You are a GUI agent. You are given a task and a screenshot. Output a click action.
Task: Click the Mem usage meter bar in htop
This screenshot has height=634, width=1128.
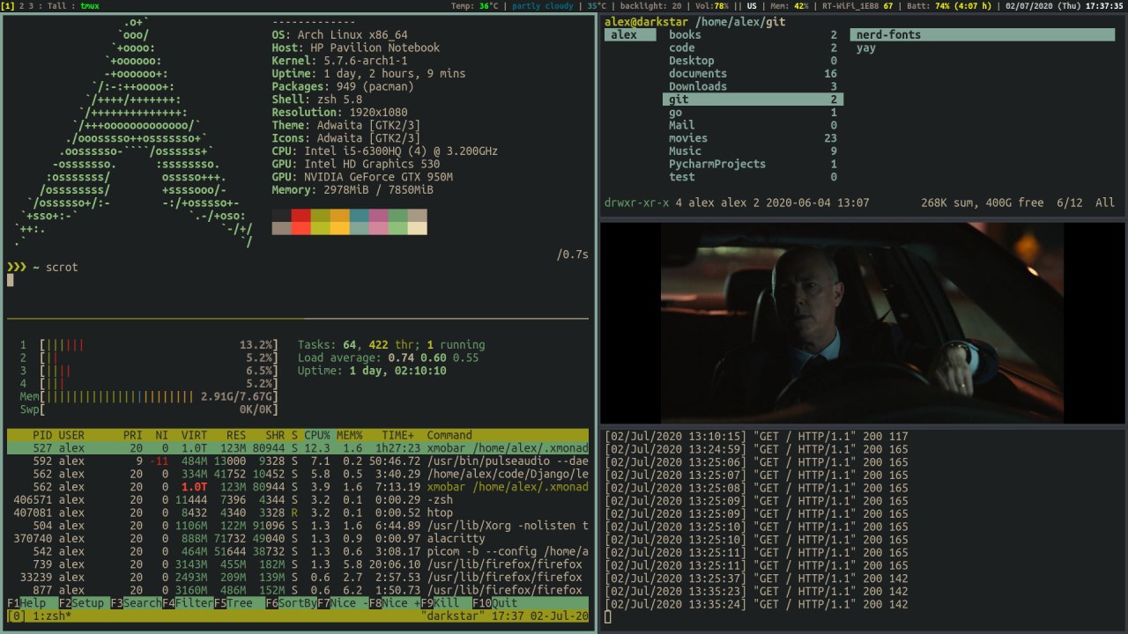coord(149,396)
